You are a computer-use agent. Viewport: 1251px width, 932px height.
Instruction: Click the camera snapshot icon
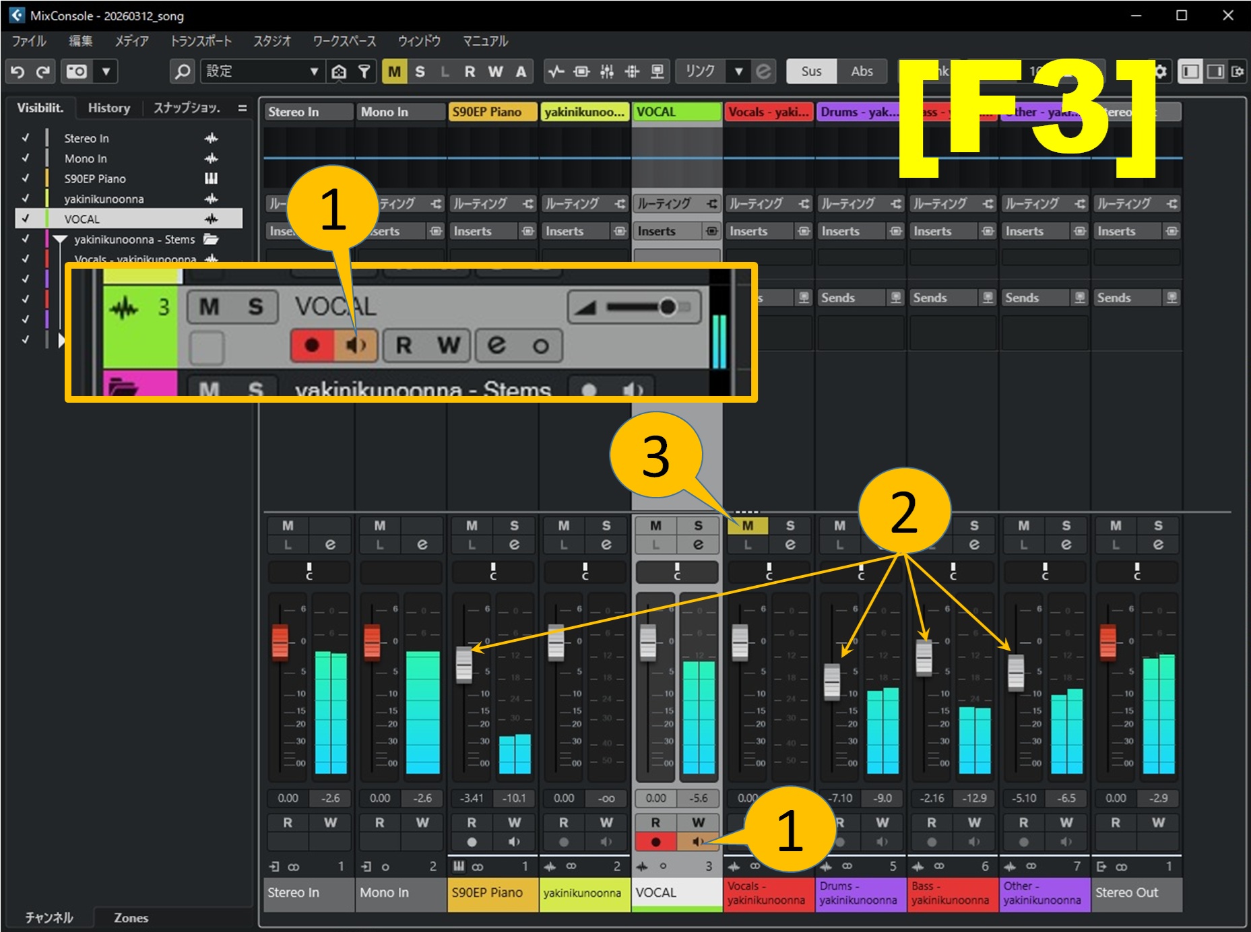click(77, 71)
